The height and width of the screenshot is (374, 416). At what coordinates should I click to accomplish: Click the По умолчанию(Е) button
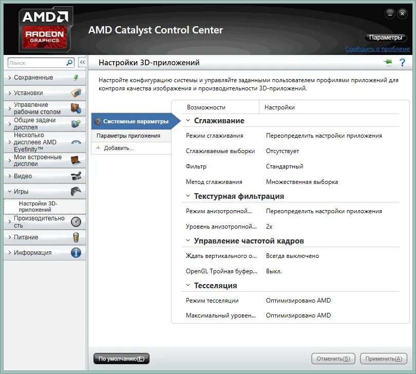tap(122, 359)
